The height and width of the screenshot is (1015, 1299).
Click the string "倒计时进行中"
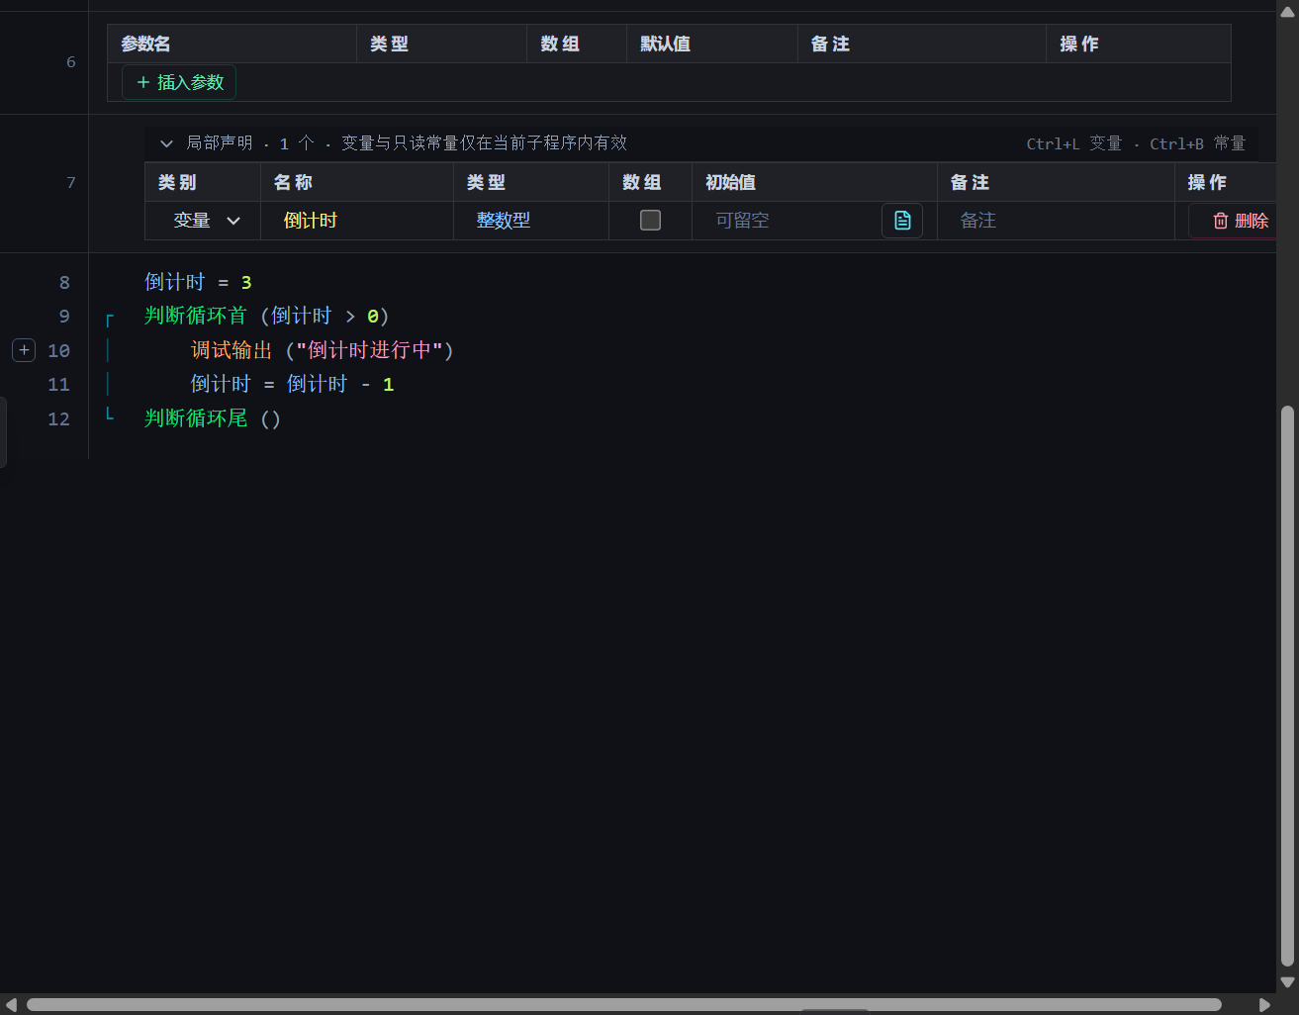pos(370,350)
